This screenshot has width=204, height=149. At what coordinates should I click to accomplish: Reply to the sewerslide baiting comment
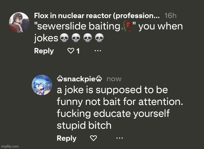click(x=44, y=51)
